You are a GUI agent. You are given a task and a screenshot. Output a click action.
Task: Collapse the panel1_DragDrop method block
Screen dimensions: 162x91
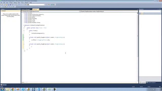pyautogui.click(x=24, y=44)
